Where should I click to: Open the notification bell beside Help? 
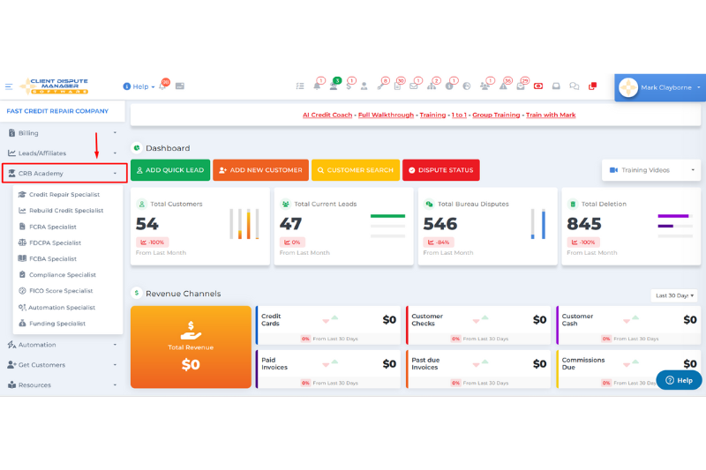tap(162, 86)
